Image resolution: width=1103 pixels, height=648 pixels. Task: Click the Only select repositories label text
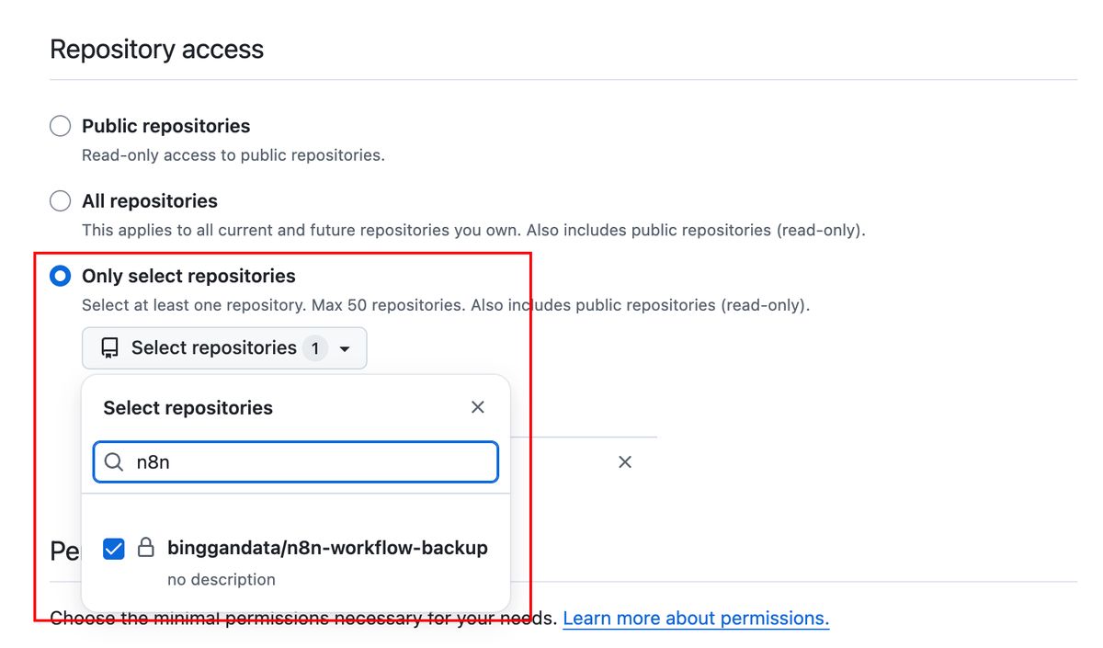(188, 276)
